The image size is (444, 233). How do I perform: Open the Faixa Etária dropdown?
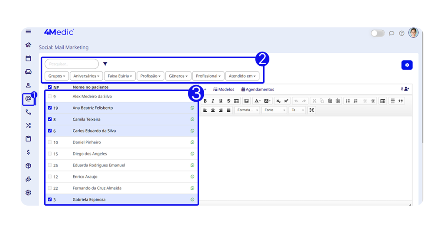pyautogui.click(x=120, y=76)
